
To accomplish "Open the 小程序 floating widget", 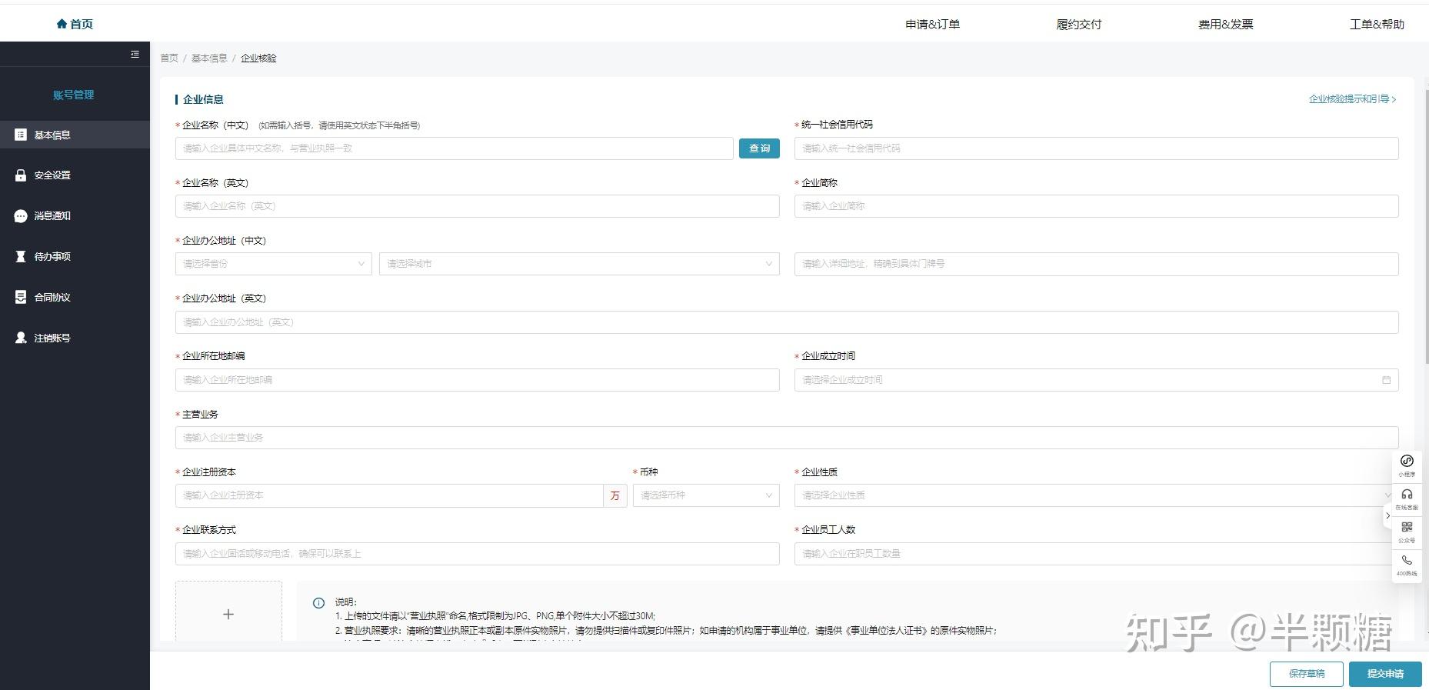I will click(1407, 465).
